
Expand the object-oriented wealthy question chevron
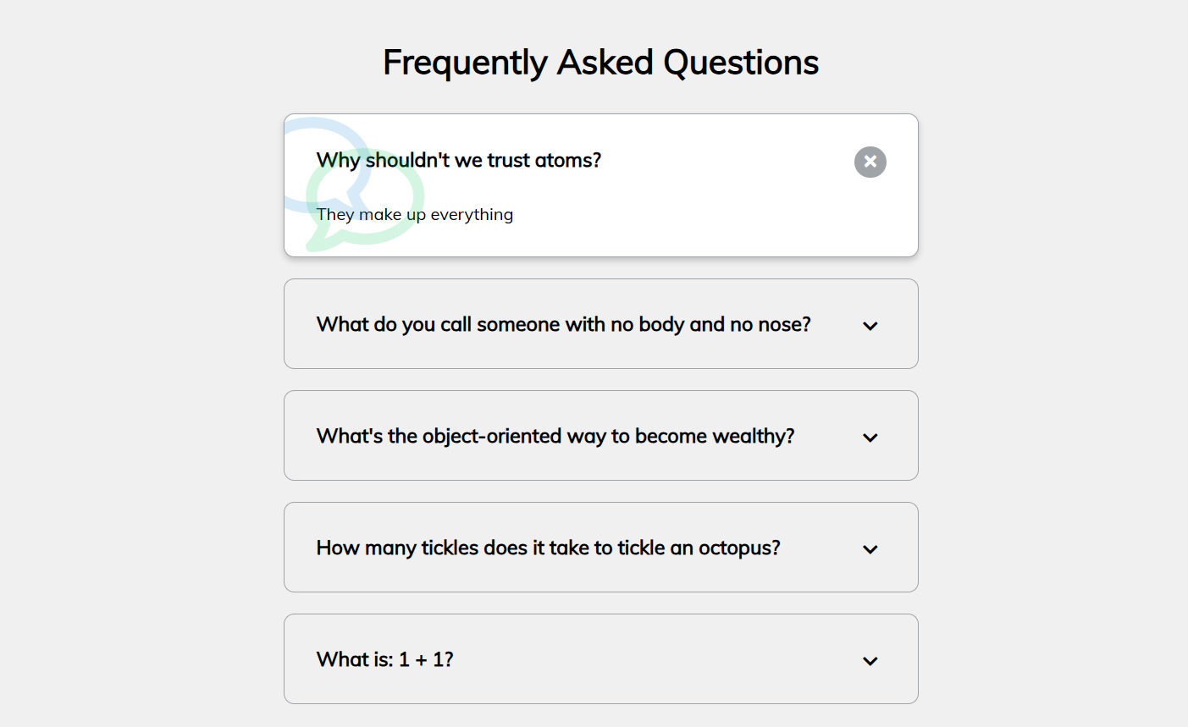point(870,438)
